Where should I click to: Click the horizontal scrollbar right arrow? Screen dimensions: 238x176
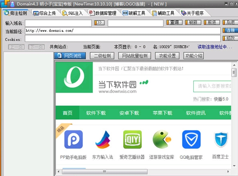[228, 172]
